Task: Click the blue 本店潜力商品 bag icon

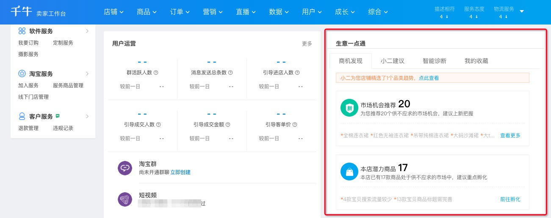Action: click(349, 172)
